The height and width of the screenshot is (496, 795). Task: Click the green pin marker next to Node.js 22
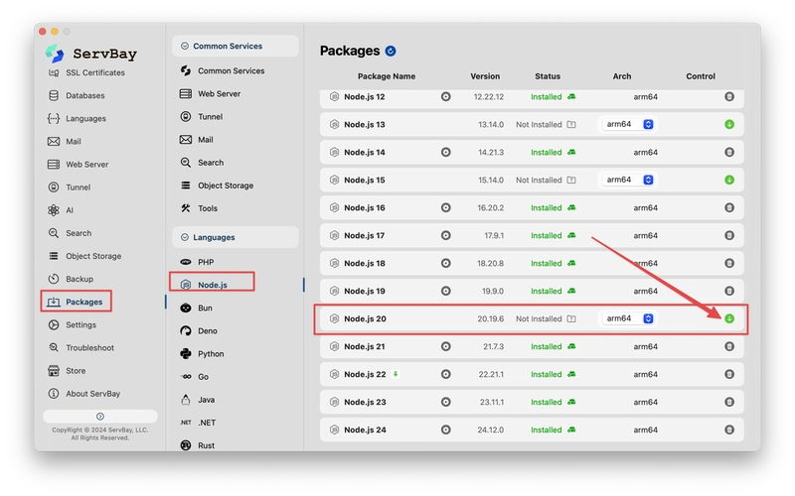tap(396, 374)
